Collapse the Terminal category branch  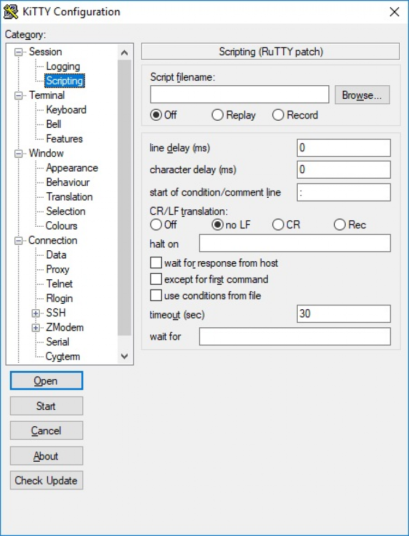click(19, 96)
